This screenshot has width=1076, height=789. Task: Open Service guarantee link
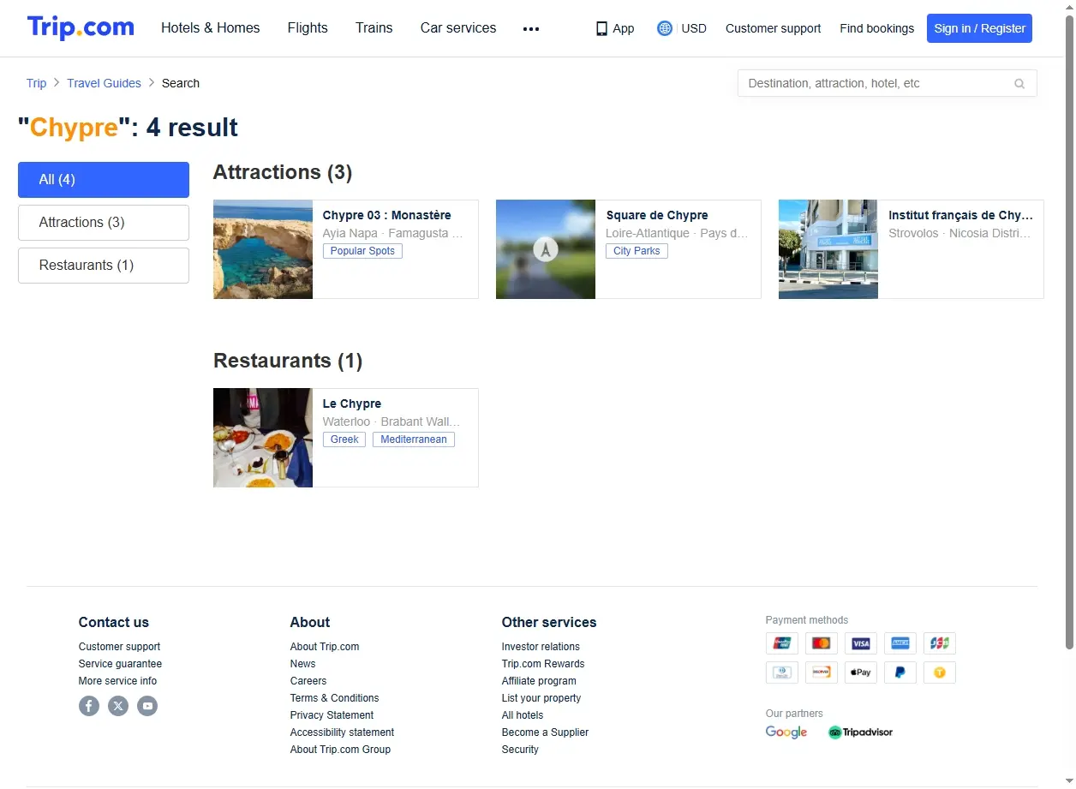(120, 664)
